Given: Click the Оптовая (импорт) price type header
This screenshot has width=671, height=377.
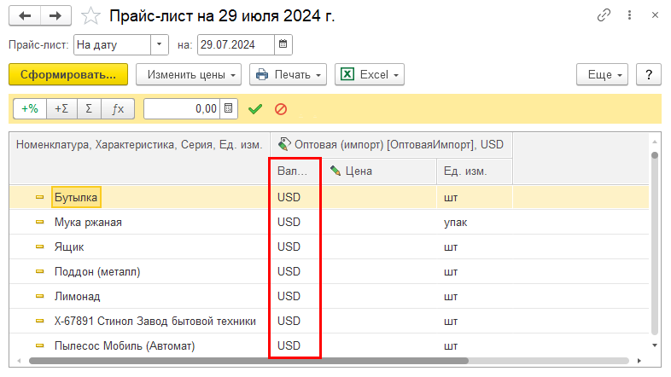Looking at the screenshot, I should tap(391, 144).
